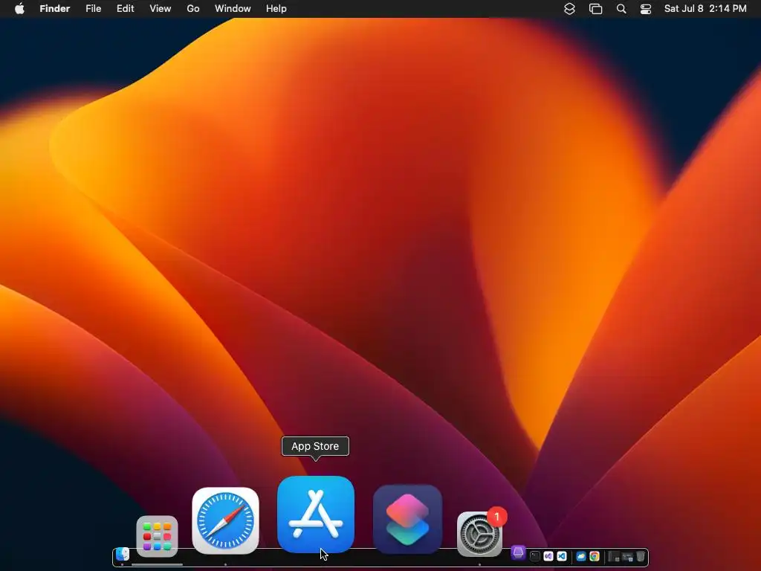Open the App Store from the Dock

(x=315, y=514)
